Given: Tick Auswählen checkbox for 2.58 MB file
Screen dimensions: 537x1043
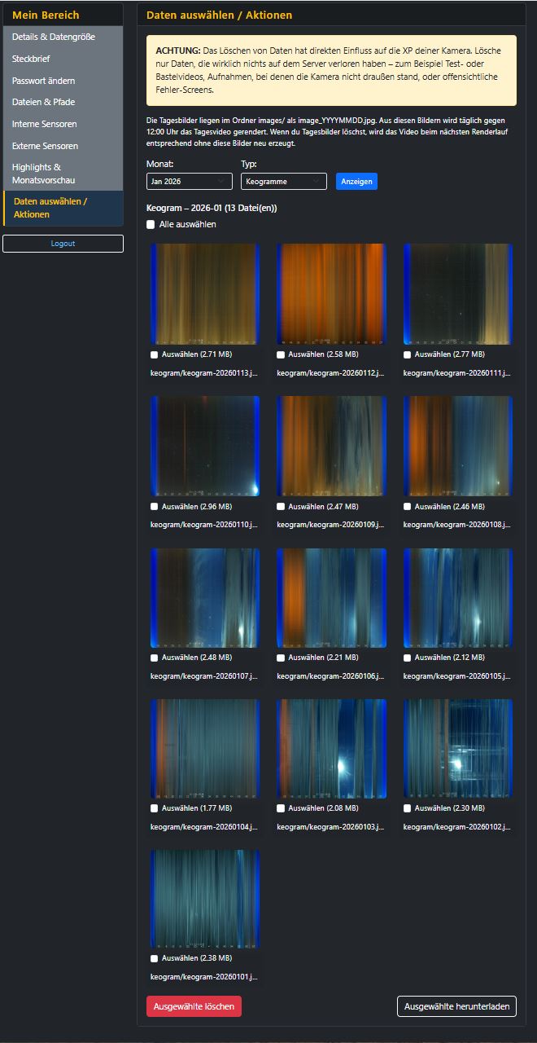Looking at the screenshot, I should [x=281, y=355].
